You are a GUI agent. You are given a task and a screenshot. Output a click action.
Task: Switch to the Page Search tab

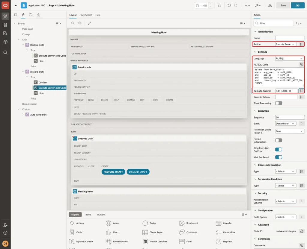(x=86, y=15)
